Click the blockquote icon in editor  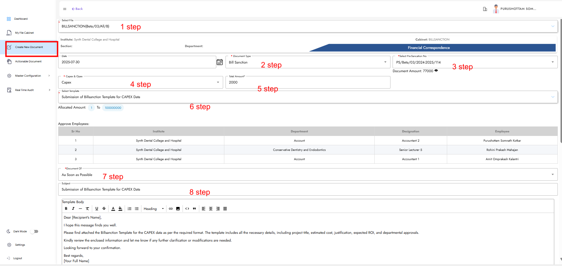(x=194, y=209)
